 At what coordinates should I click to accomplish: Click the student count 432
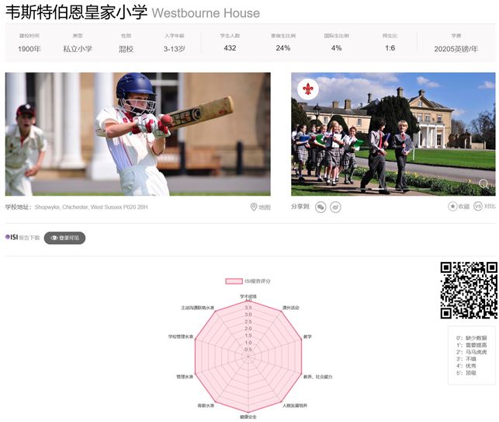[230, 48]
